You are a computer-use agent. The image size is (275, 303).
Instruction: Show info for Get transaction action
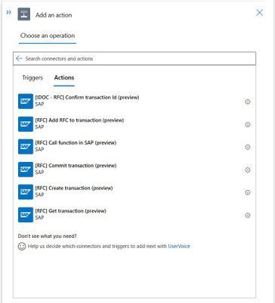pos(248,215)
